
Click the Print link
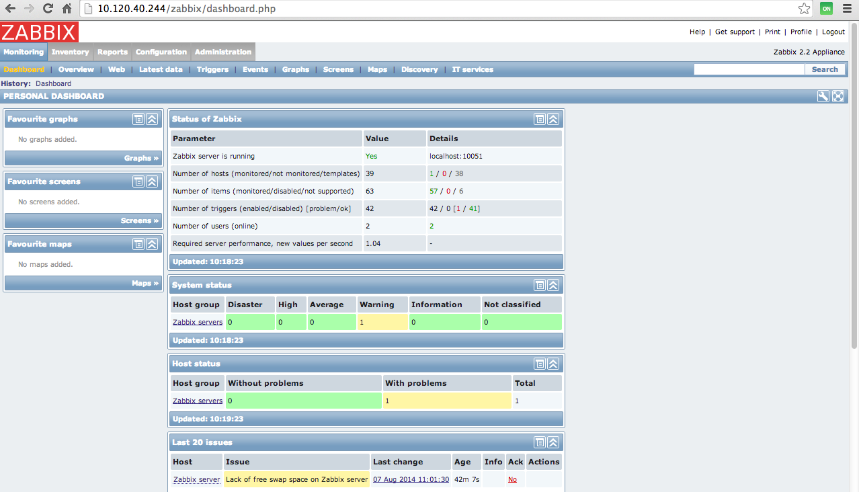tap(772, 32)
